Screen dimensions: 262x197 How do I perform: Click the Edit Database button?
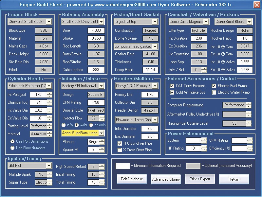pos(132,179)
